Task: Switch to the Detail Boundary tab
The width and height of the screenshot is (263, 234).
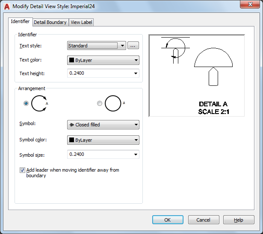Action: [x=50, y=22]
